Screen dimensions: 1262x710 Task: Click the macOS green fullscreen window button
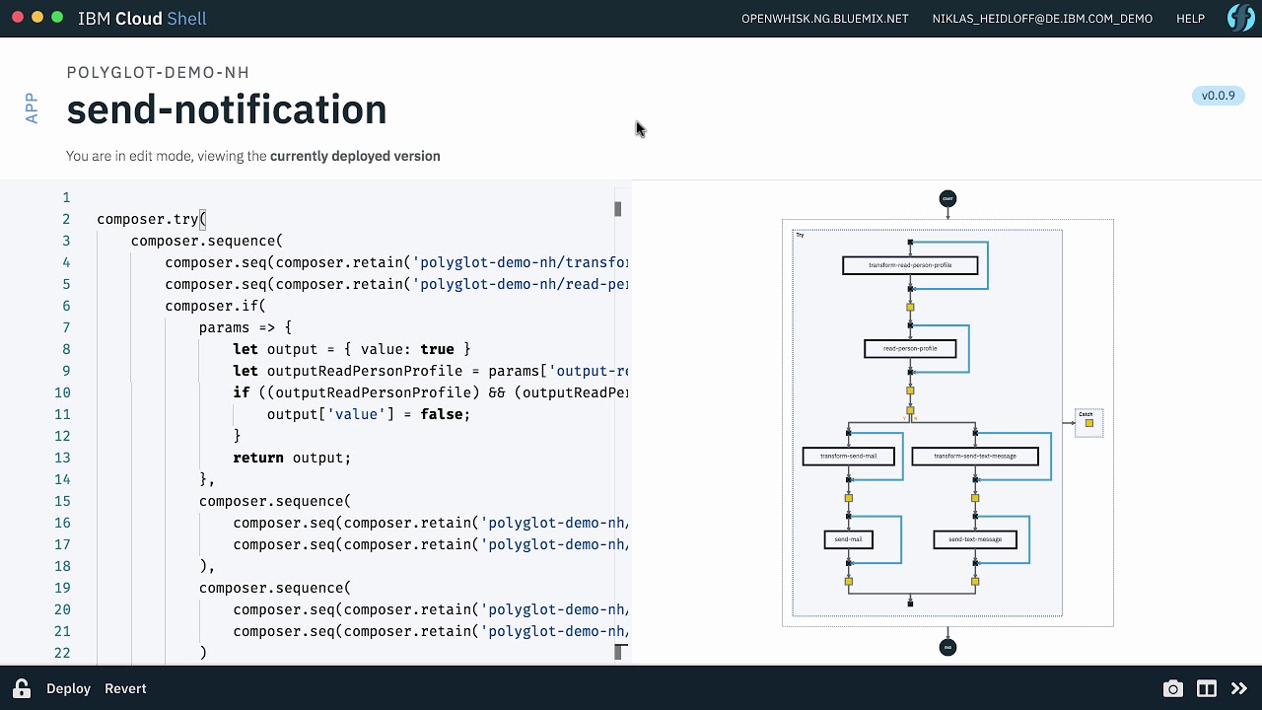[57, 18]
